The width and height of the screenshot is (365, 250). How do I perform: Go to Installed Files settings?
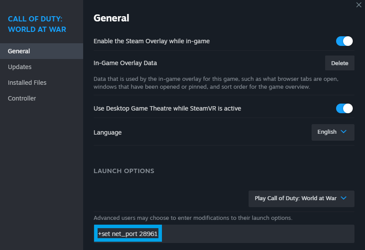click(x=27, y=83)
